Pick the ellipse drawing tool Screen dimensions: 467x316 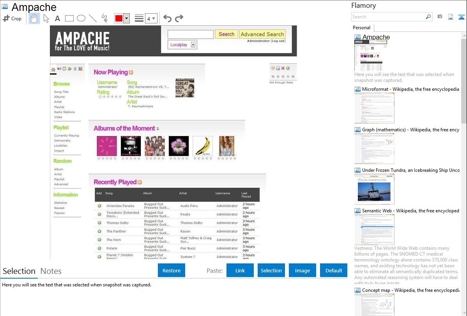[x=81, y=18]
